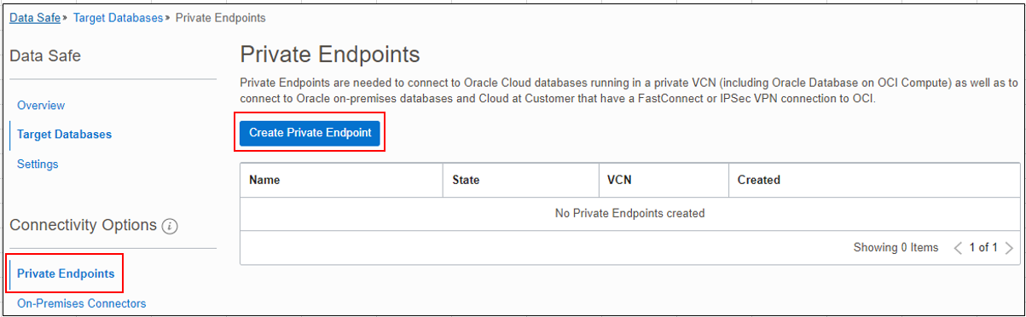
Task: Click the '1 of 1' page indicator
Action: pyautogui.click(x=983, y=248)
